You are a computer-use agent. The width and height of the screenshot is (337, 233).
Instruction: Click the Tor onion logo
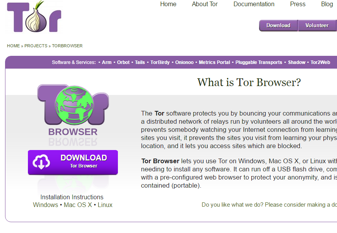pyautogui.click(x=34, y=17)
